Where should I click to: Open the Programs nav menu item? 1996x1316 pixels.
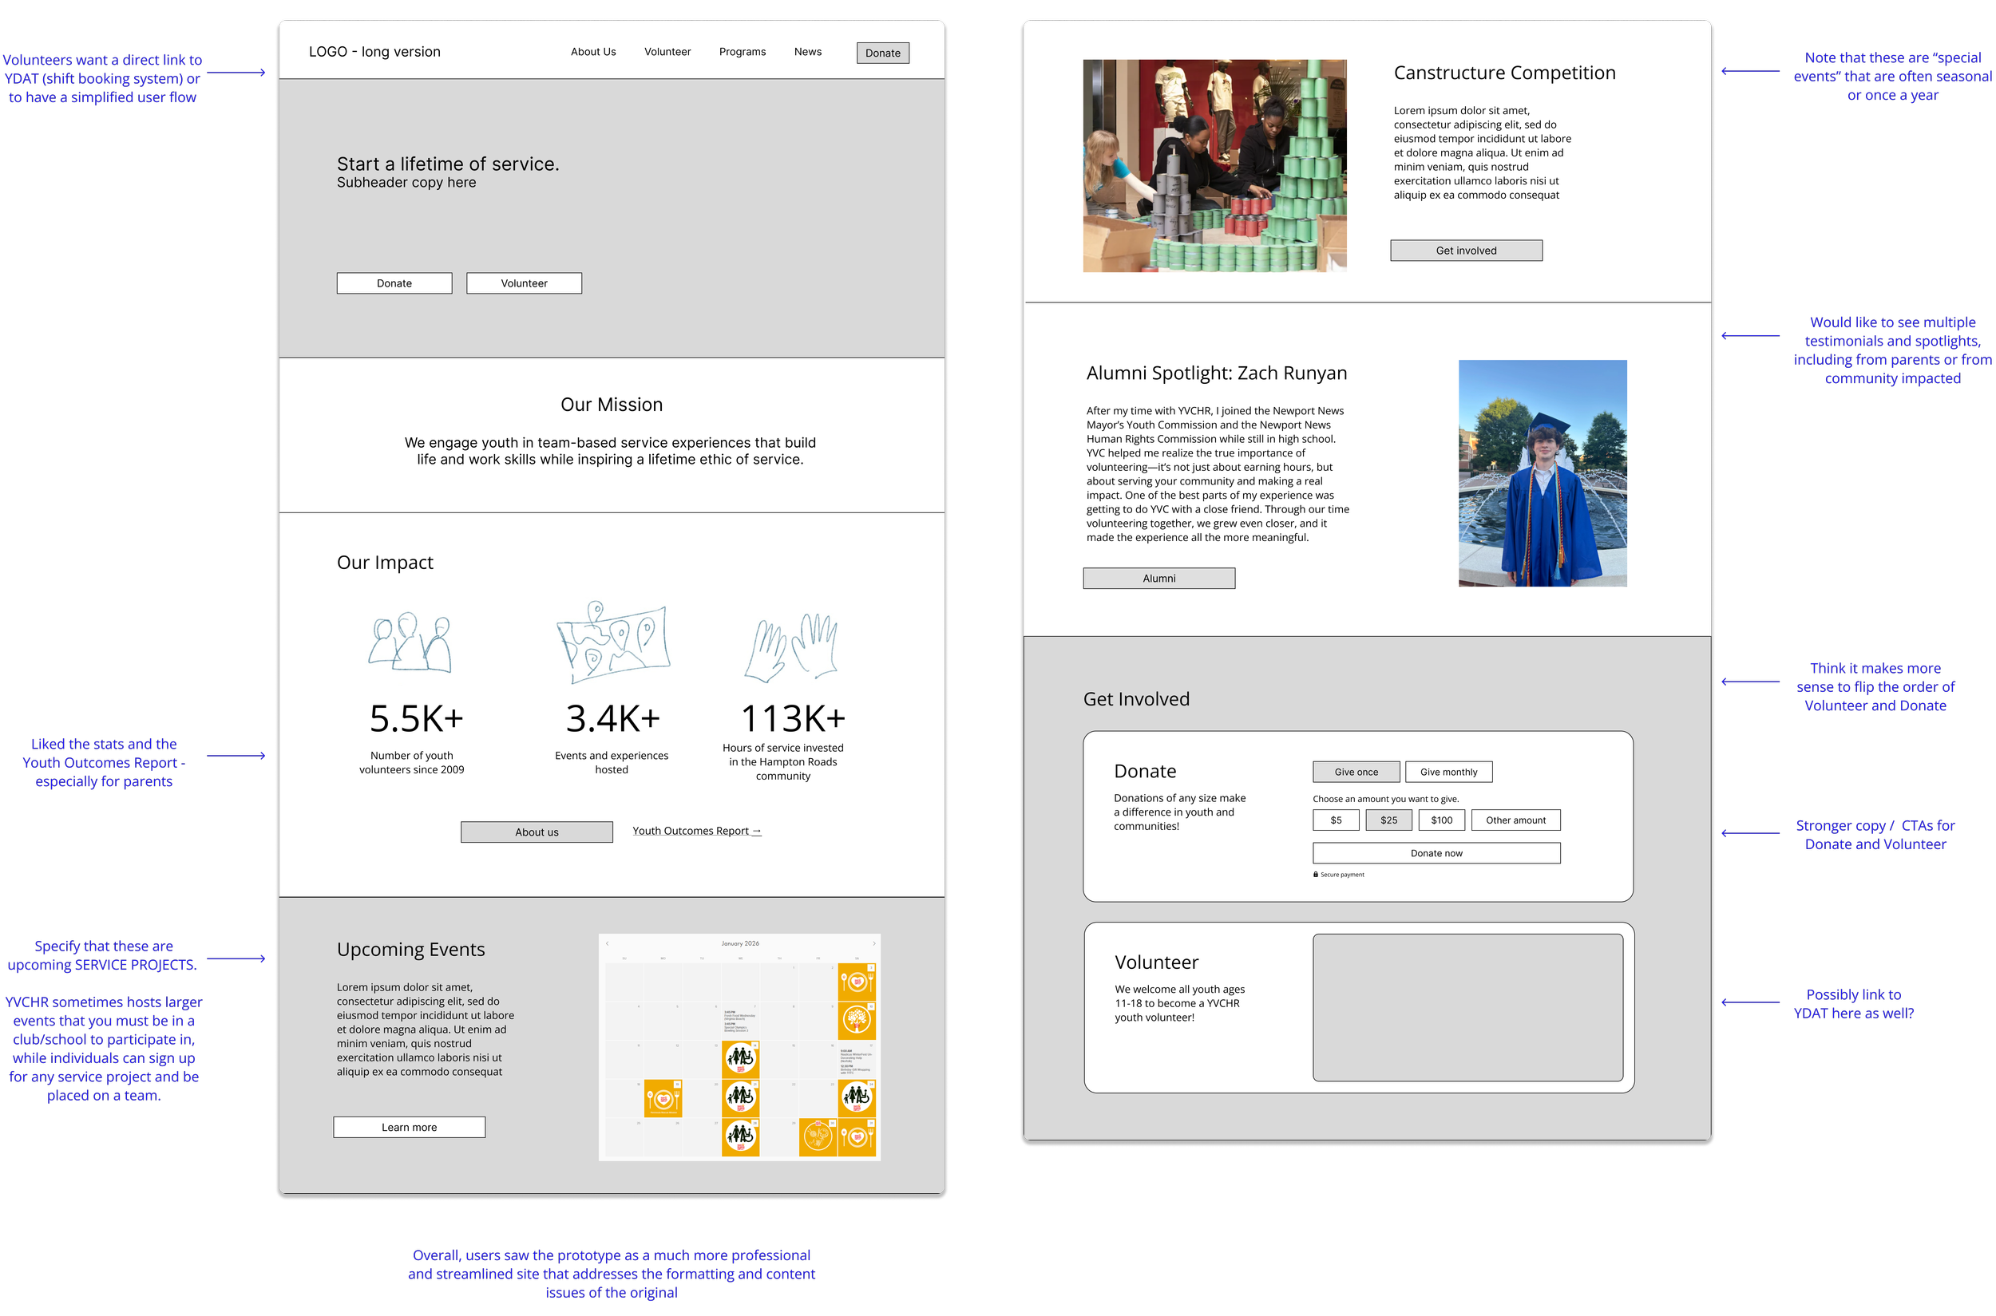pyautogui.click(x=742, y=52)
